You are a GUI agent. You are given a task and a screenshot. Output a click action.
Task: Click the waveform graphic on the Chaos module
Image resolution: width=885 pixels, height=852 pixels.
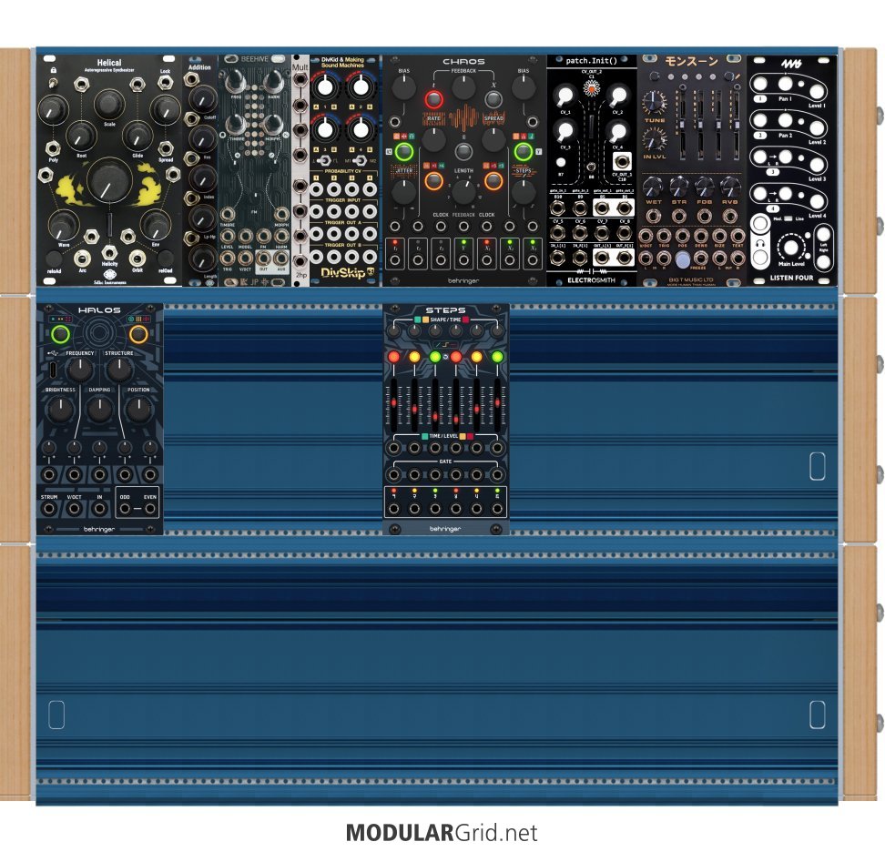click(x=463, y=118)
